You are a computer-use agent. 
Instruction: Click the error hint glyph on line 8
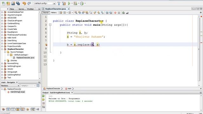click(x=46, y=45)
